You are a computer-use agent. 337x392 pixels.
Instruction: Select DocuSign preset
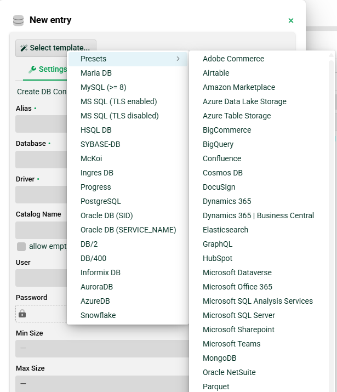tap(259, 187)
